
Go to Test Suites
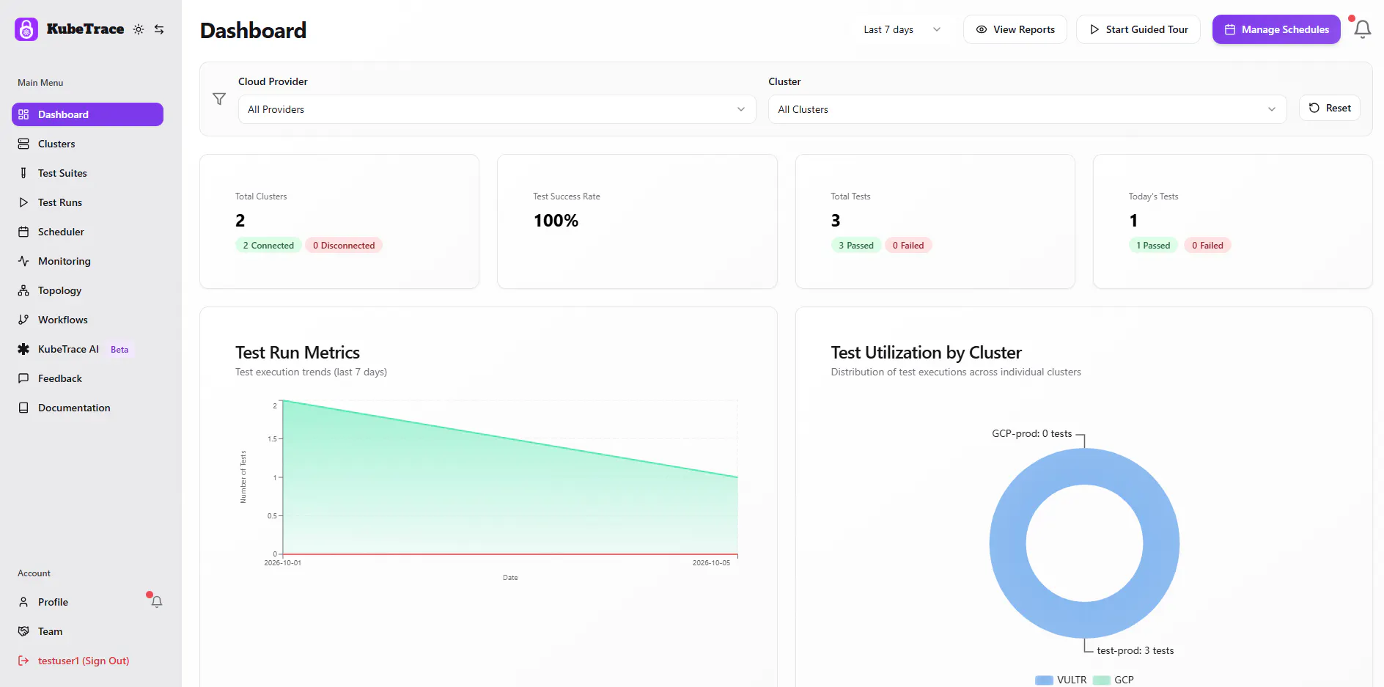click(87, 173)
